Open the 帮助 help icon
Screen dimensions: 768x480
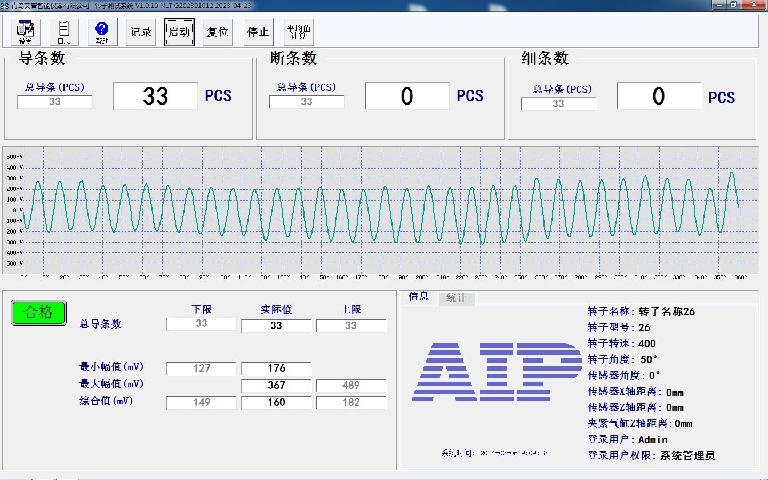[x=102, y=32]
